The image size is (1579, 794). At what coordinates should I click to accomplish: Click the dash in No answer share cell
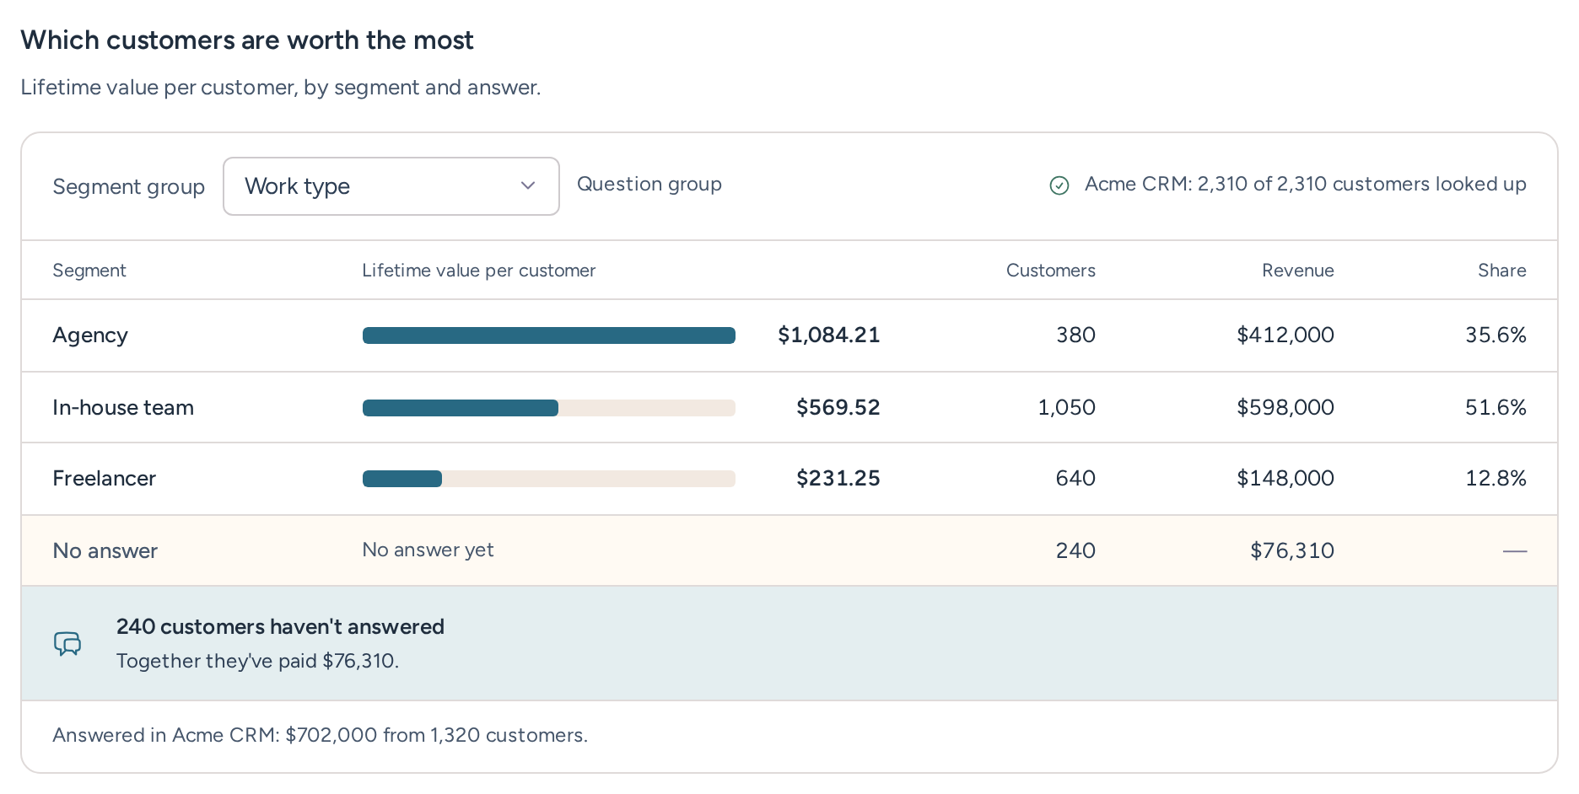point(1515,551)
